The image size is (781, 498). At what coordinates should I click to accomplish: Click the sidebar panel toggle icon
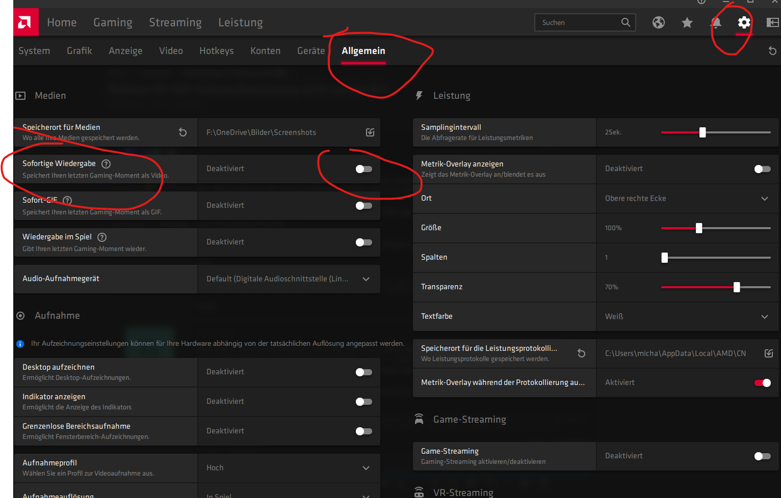(773, 22)
